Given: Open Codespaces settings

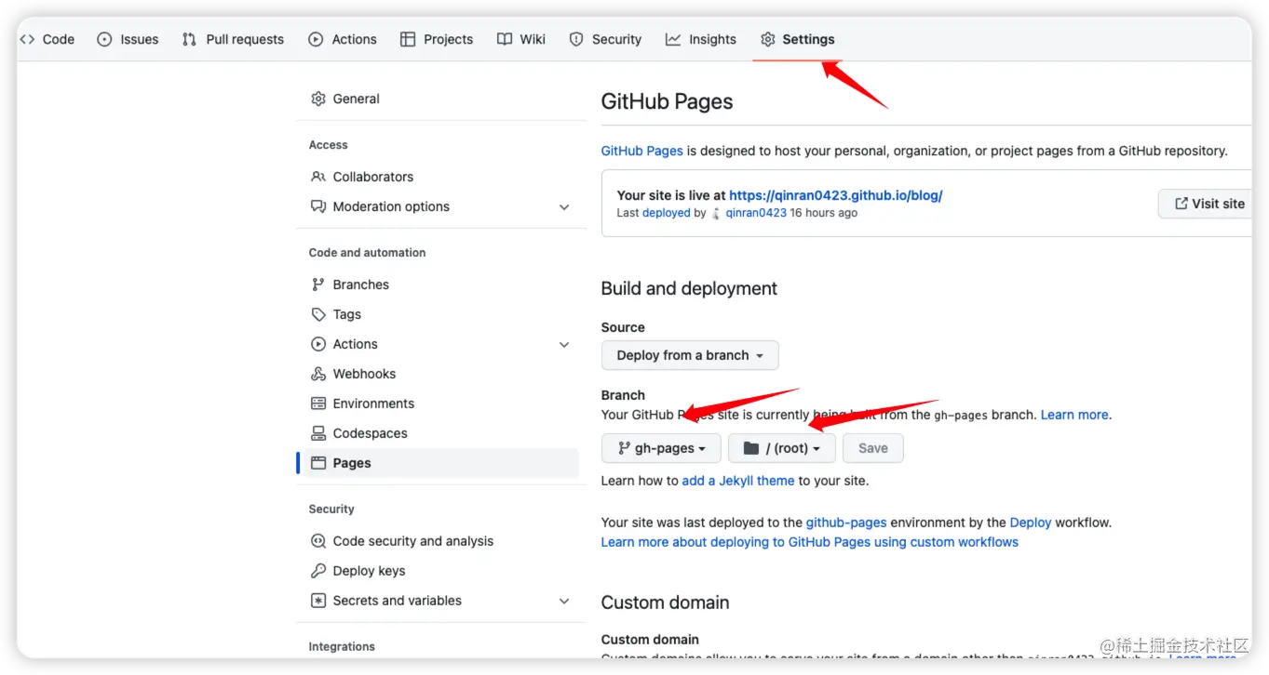Looking at the screenshot, I should (x=438, y=433).
